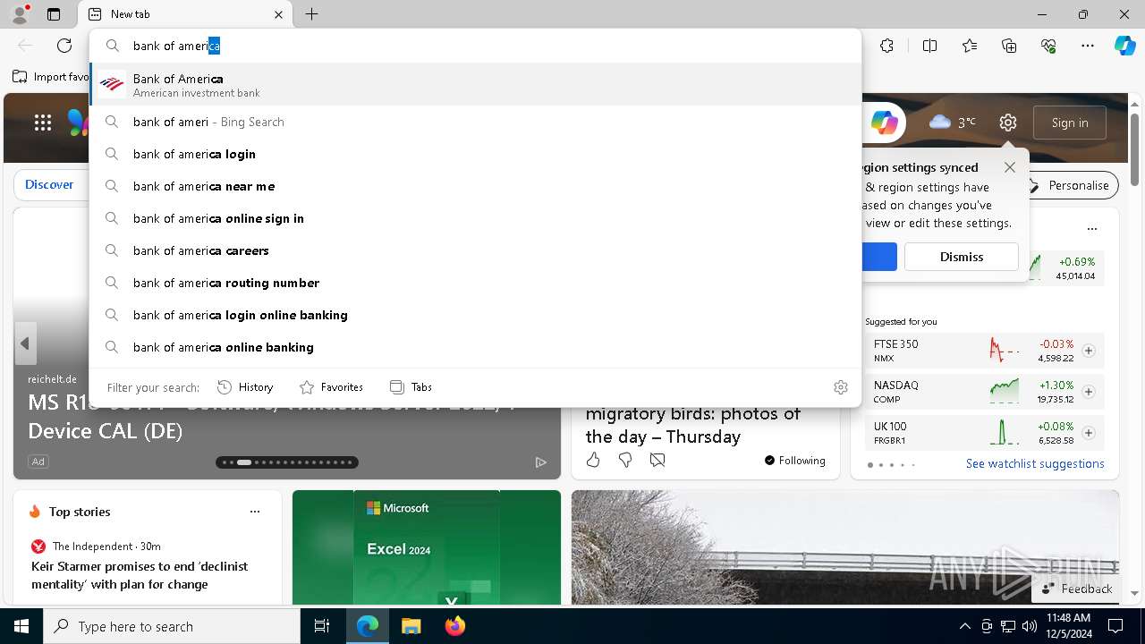1145x644 pixels.
Task: Open a new tab with plus button
Action: point(311,14)
